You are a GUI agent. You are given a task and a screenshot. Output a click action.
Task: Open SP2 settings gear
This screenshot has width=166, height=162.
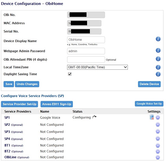point(158,124)
